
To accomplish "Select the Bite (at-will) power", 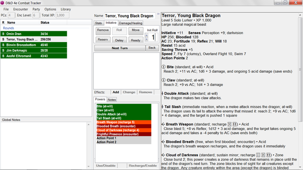I will coord(124,106).
